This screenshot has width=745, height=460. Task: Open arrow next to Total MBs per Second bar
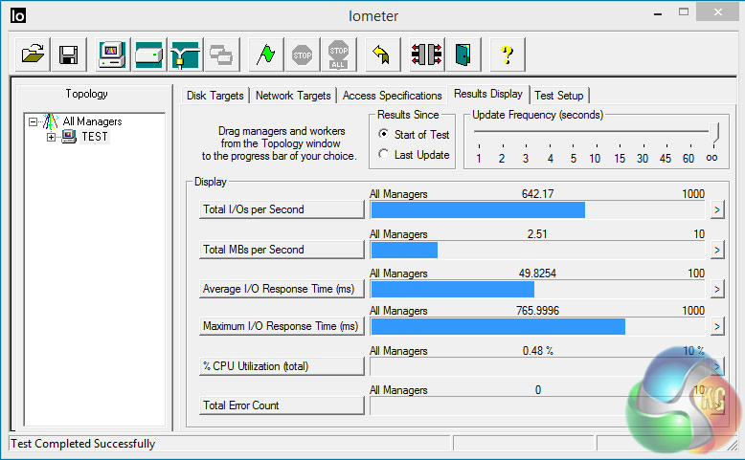717,250
